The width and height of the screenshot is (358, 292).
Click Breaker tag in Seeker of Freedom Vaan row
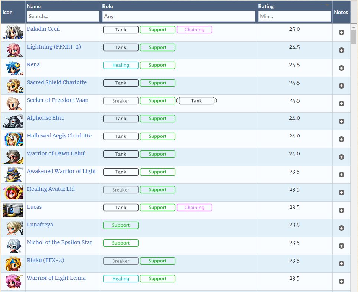pos(121,101)
